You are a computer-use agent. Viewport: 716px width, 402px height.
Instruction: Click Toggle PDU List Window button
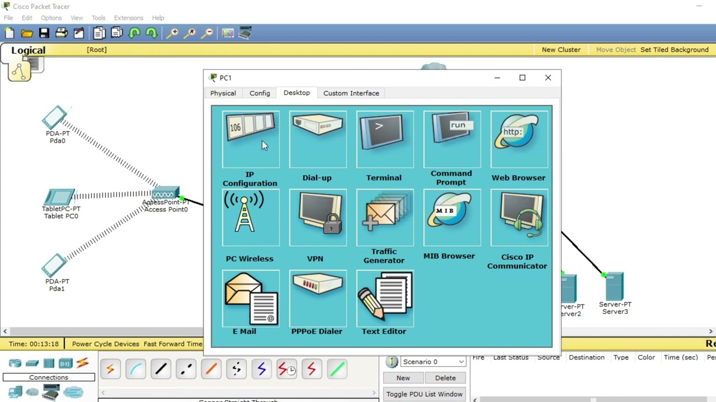tap(425, 394)
